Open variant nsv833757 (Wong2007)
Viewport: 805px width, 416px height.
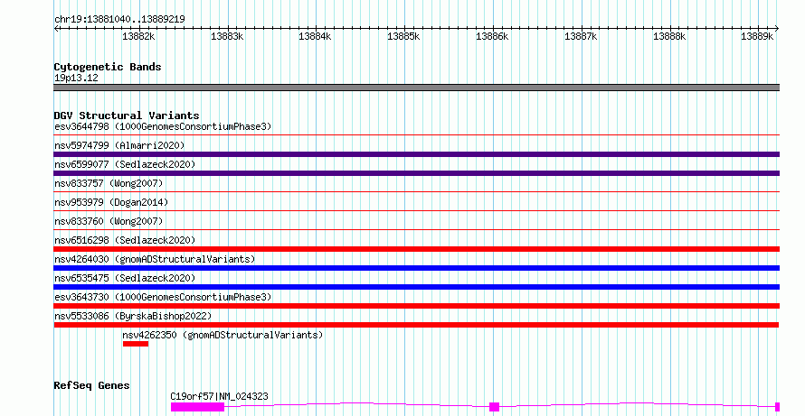pyautogui.click(x=109, y=183)
